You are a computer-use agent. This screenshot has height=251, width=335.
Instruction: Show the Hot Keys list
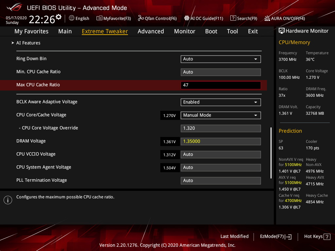(317, 237)
